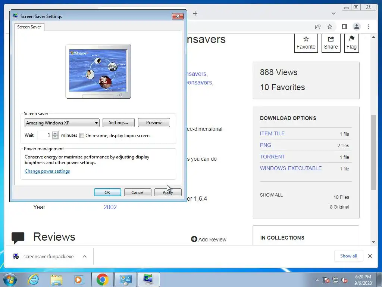Open ITEM TILE download option
The image size is (382, 287).
(x=272, y=133)
